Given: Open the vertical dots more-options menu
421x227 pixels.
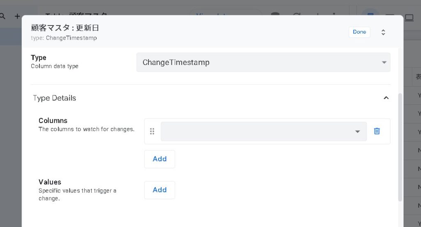Looking at the screenshot, I should 334,15.
